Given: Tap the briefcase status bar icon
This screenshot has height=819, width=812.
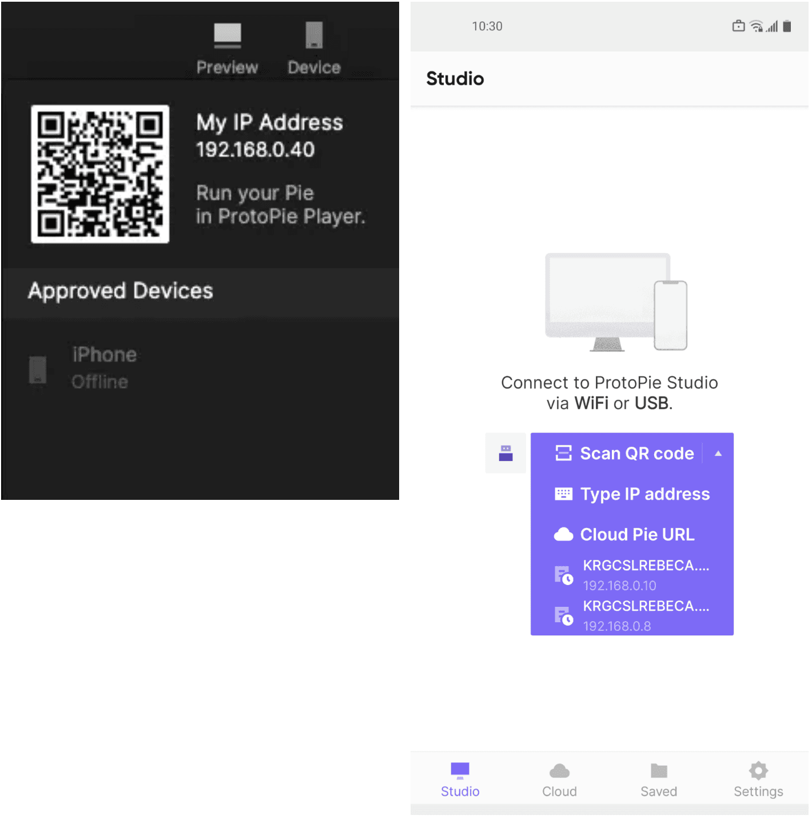Looking at the screenshot, I should [x=738, y=26].
